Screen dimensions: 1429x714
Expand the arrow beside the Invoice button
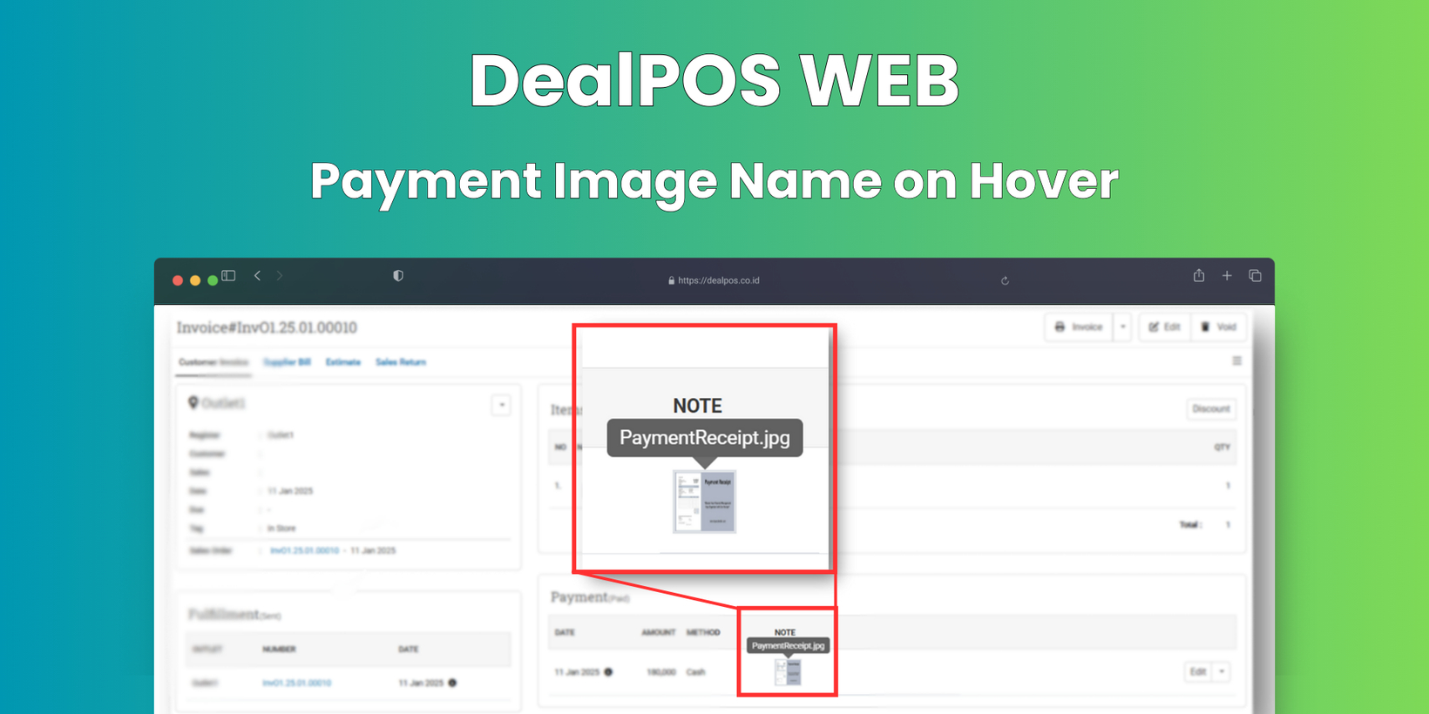coord(1122,327)
